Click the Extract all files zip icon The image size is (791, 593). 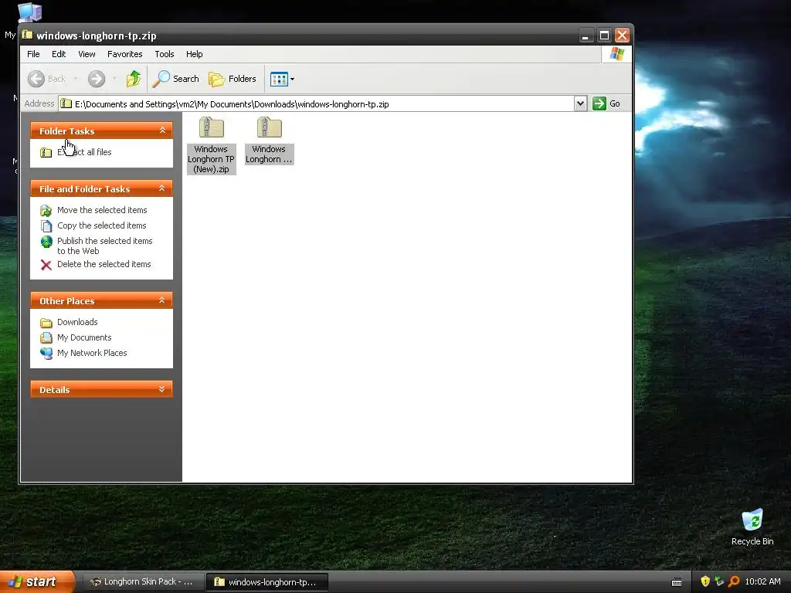pos(46,152)
